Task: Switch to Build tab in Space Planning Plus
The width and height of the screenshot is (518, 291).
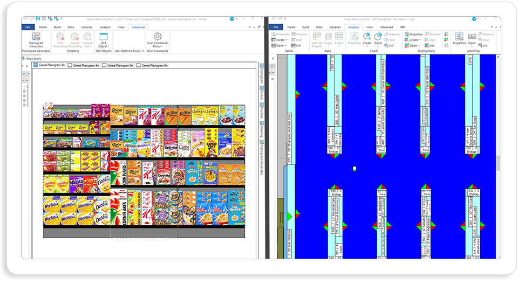Action: tap(57, 27)
